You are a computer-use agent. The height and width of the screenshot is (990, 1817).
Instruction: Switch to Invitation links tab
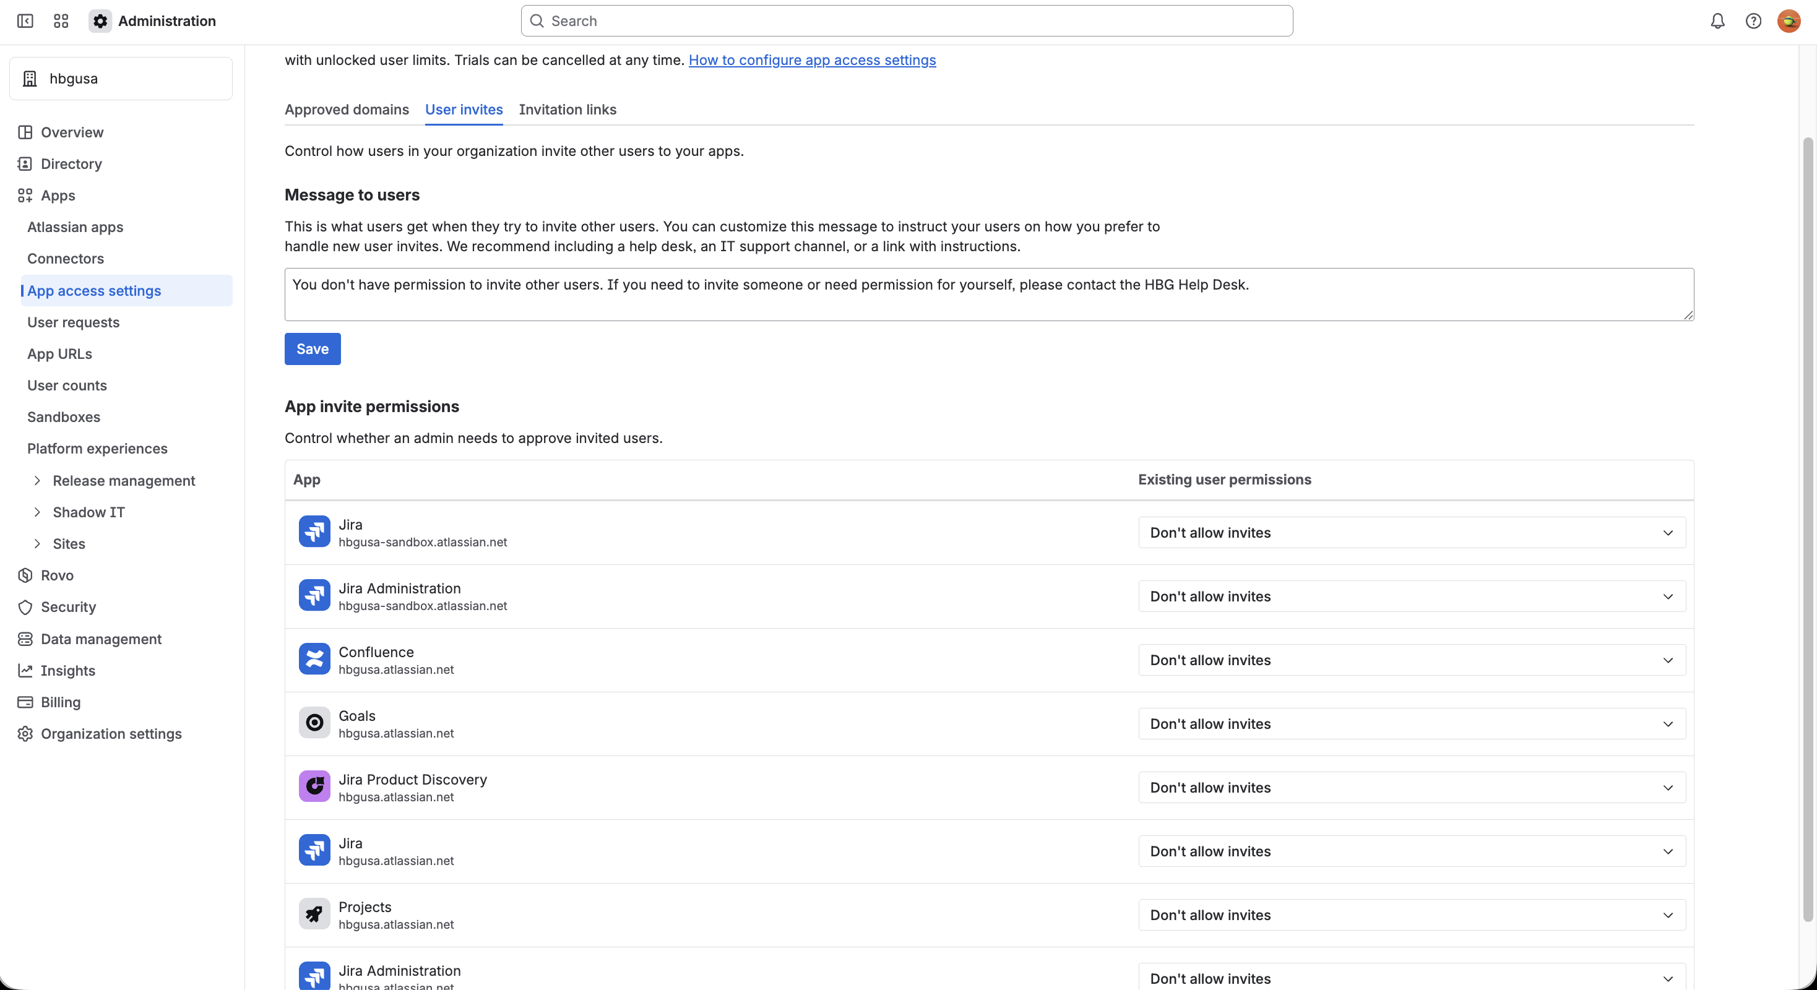(x=568, y=110)
